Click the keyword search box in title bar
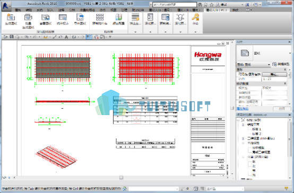Screen dimensions: 294x193 tap(175, 4)
